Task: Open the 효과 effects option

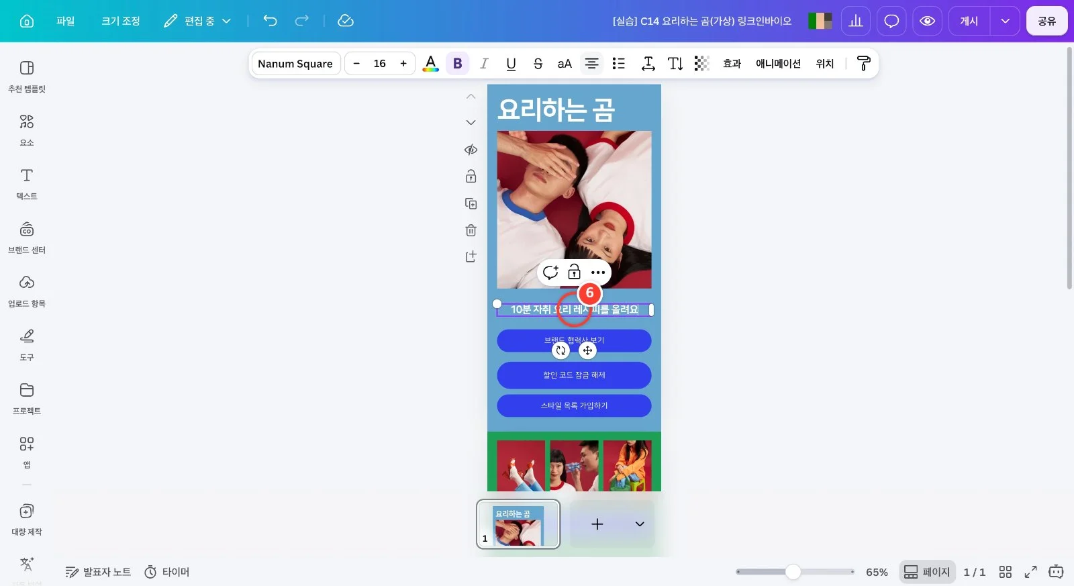Action: point(732,63)
